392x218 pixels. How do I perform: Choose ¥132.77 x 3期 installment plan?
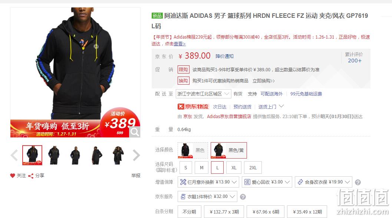(224, 212)
